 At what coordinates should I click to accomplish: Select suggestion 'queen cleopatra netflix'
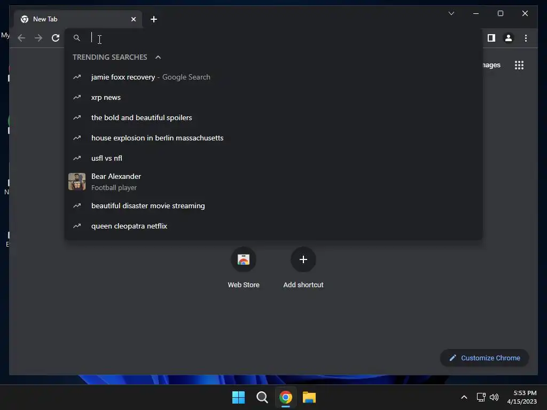click(273, 226)
